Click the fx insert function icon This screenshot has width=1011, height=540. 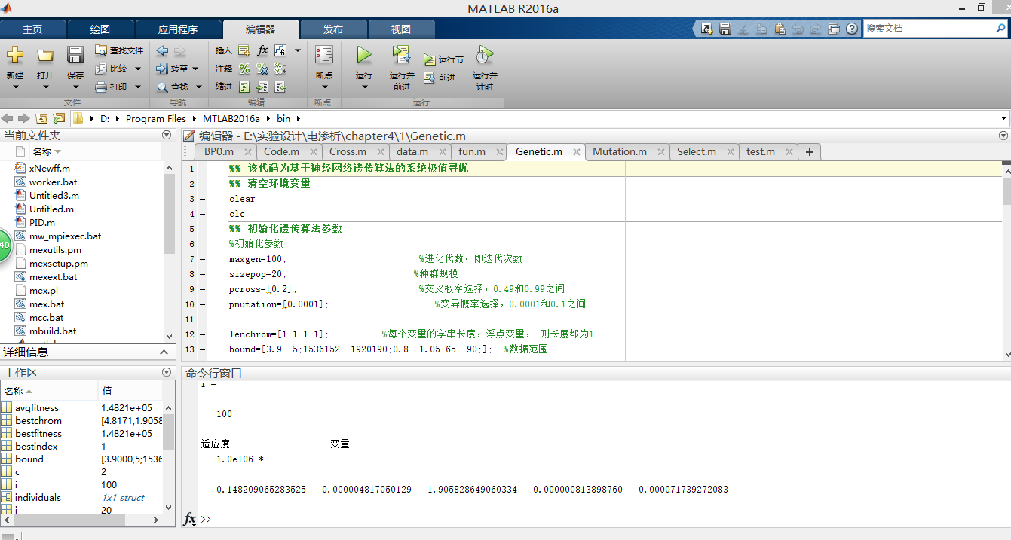tap(262, 50)
